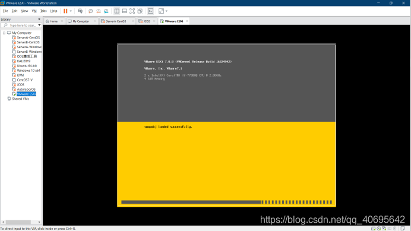Select Windows 10 x64 in the library
The width and height of the screenshot is (411, 231).
[29, 71]
